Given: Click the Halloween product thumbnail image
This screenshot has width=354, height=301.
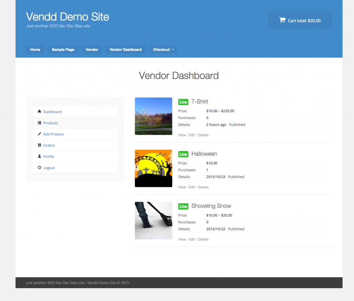Looking at the screenshot, I should 153,168.
